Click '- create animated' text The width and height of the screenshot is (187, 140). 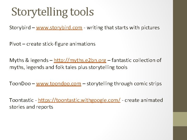[142, 100]
